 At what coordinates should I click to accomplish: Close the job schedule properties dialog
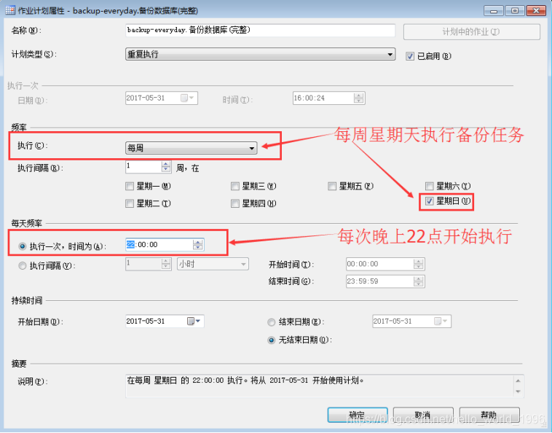click(x=535, y=11)
